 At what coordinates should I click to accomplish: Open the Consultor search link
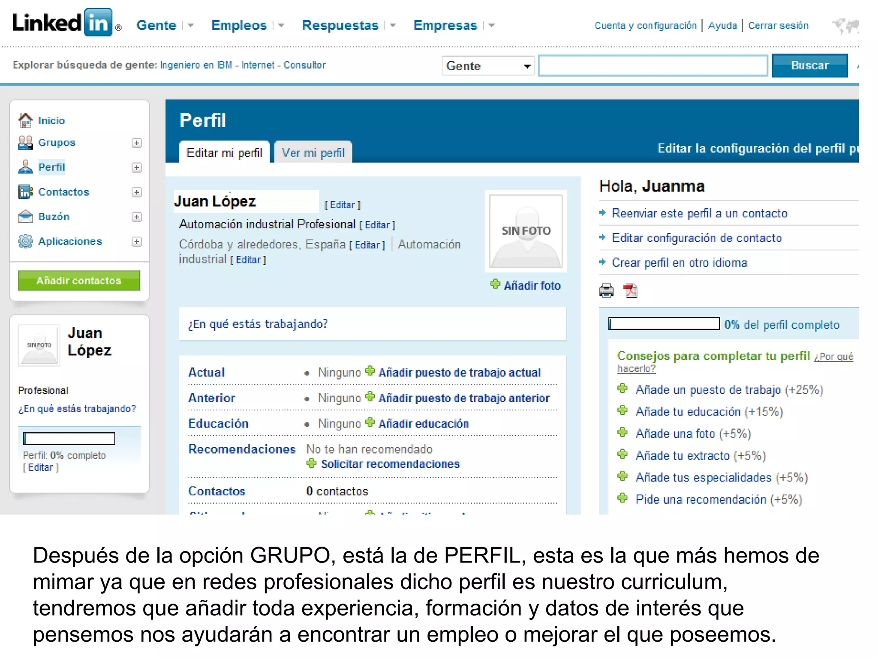tap(304, 65)
